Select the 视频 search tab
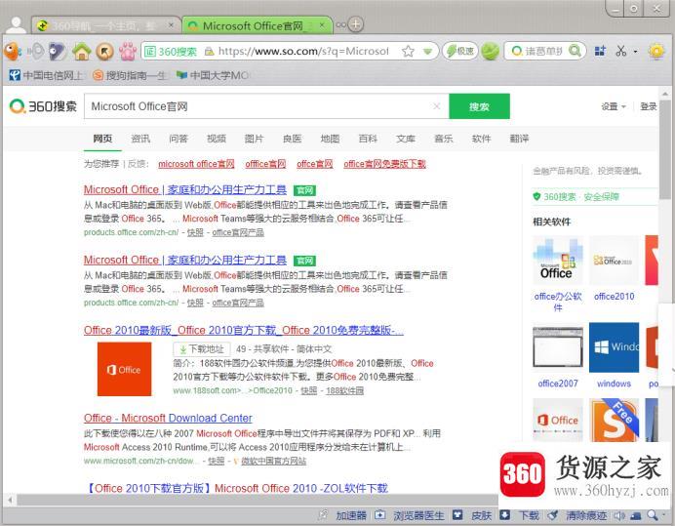 (x=217, y=139)
